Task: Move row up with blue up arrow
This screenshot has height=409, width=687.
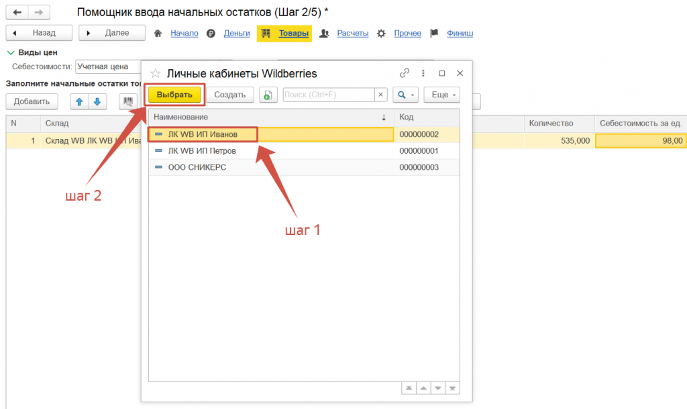Action: point(79,101)
